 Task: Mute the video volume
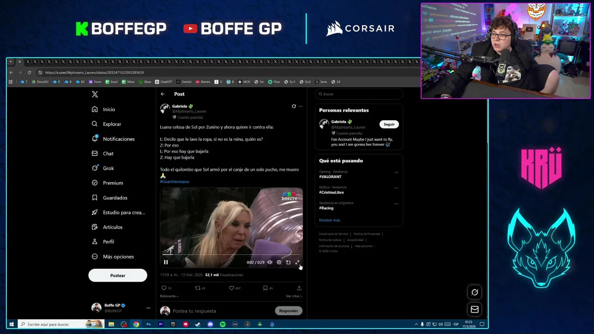coord(270,262)
